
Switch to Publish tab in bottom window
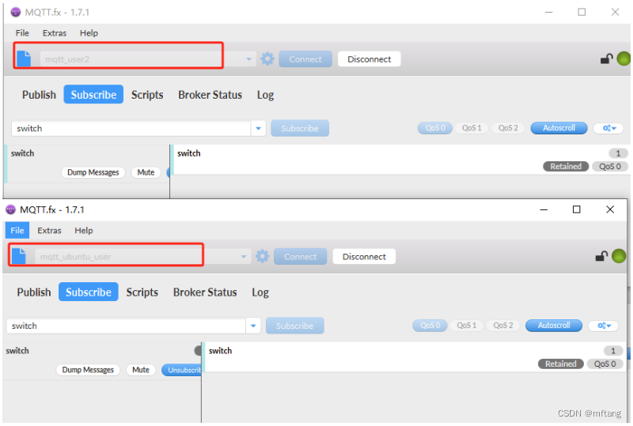pyautogui.click(x=34, y=292)
